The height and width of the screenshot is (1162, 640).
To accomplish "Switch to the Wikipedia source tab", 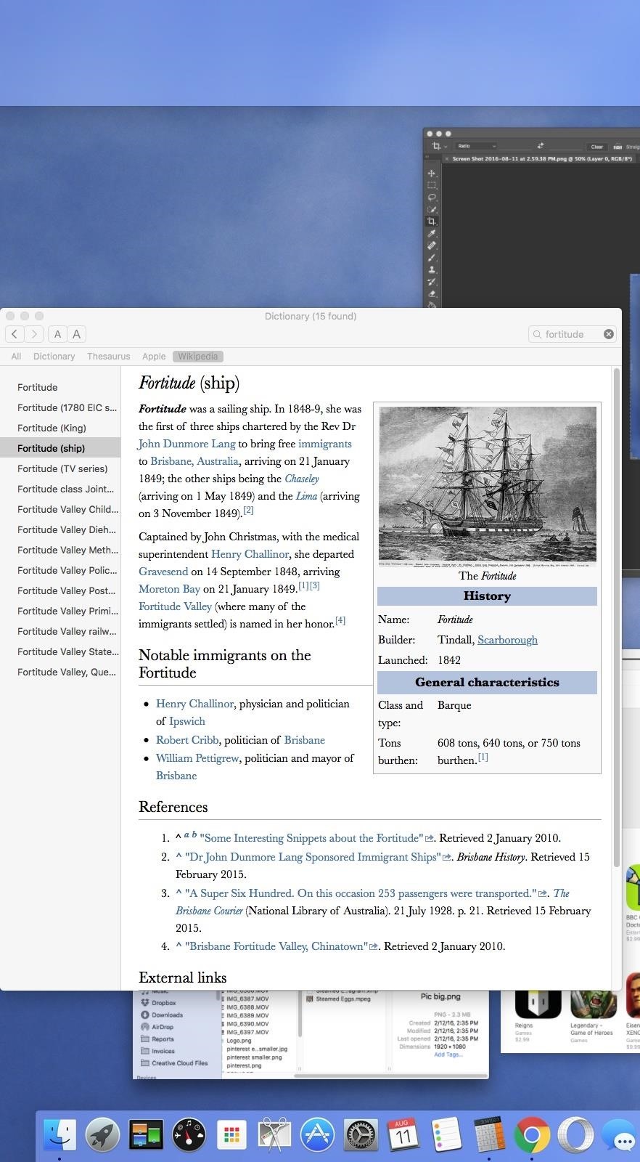I will click(198, 357).
